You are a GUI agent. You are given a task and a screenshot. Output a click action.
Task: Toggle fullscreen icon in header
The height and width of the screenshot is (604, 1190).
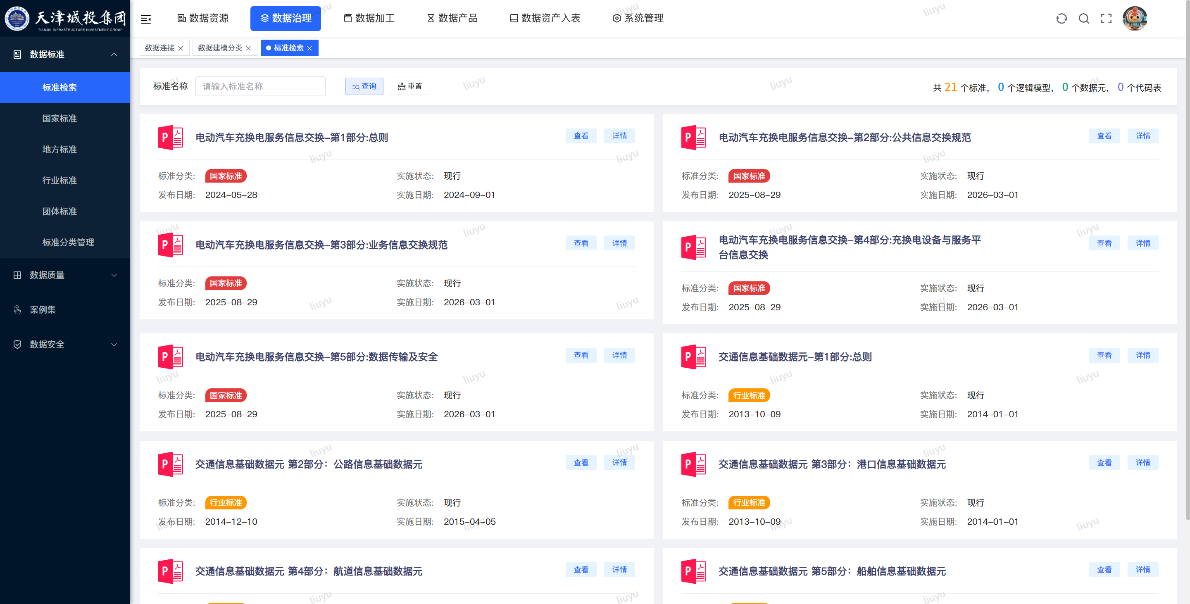pos(1106,19)
